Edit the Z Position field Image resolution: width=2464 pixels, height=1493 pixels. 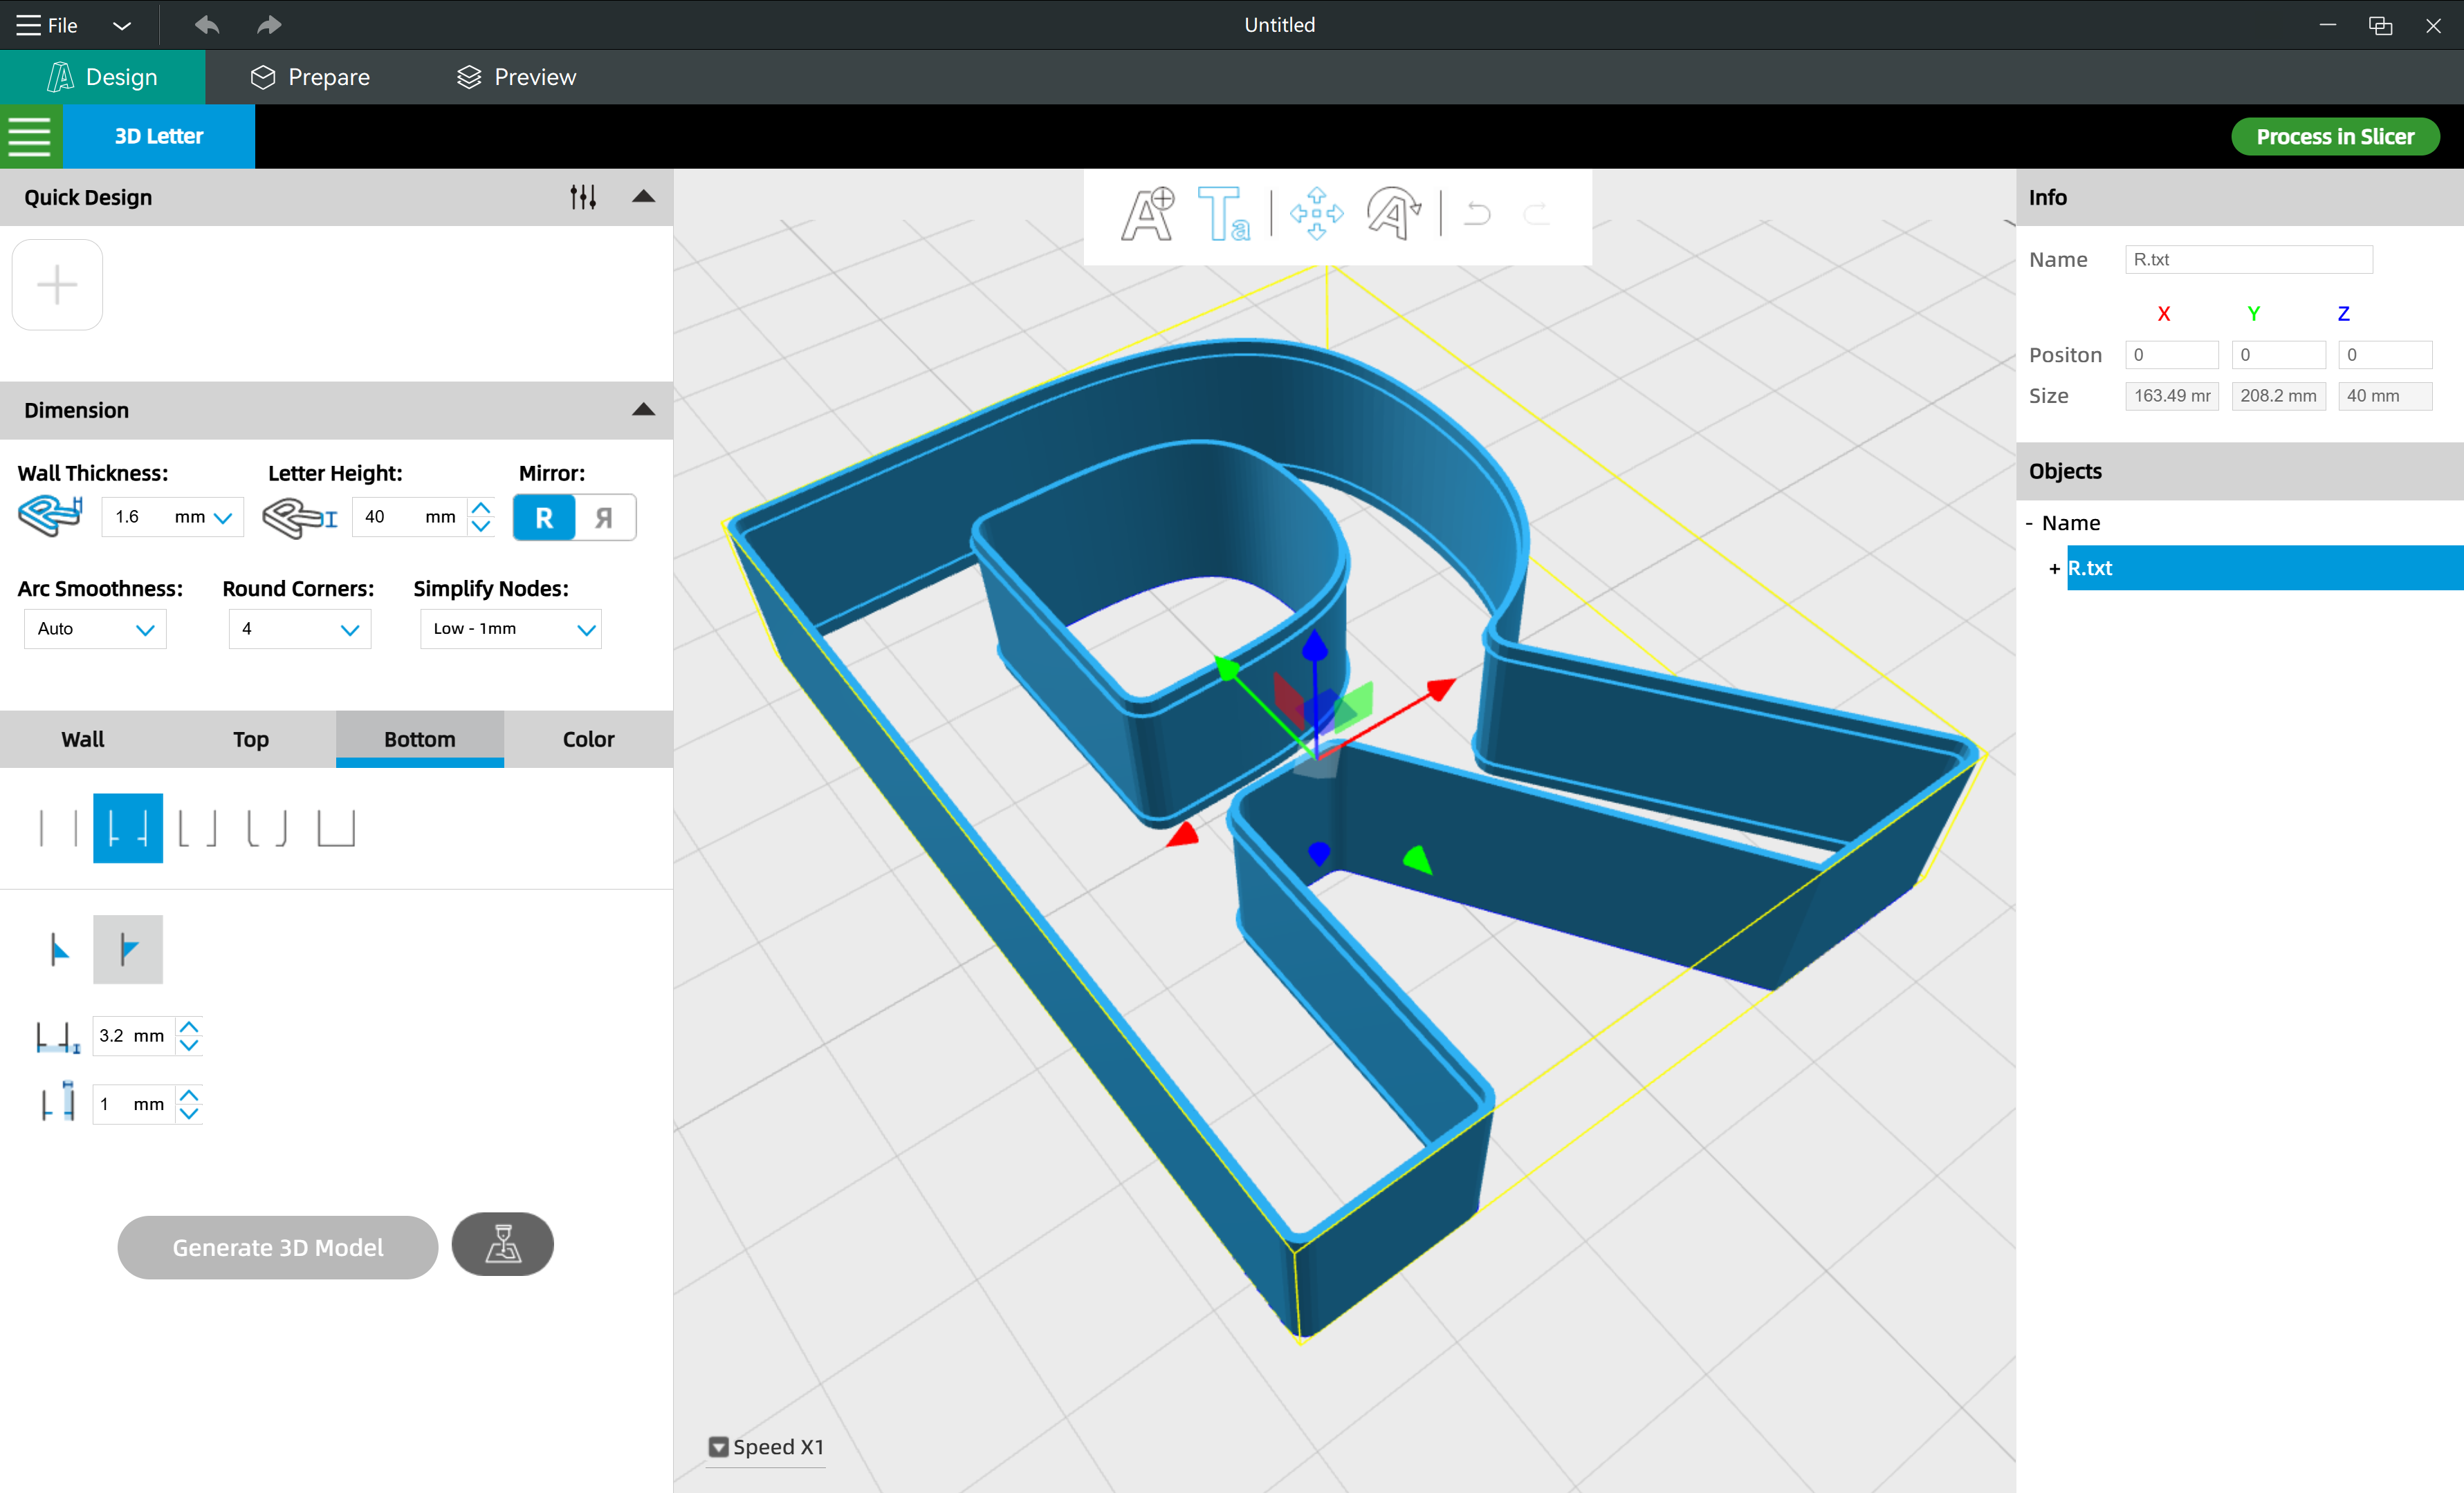2385,355
